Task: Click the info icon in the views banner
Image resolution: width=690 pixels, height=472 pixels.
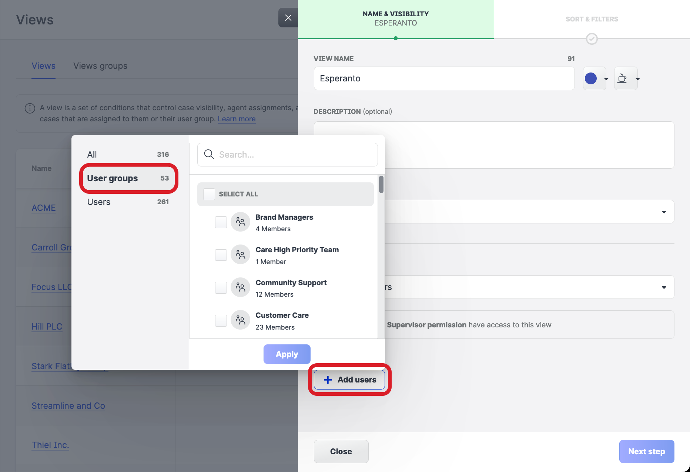Action: point(30,108)
